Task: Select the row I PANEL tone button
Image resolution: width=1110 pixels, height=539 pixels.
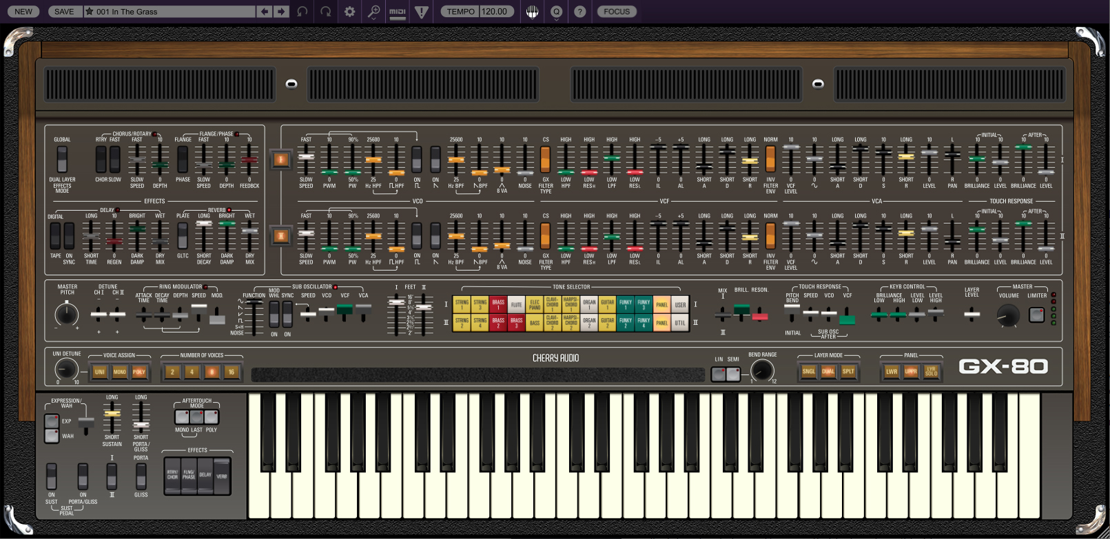Action: click(661, 304)
